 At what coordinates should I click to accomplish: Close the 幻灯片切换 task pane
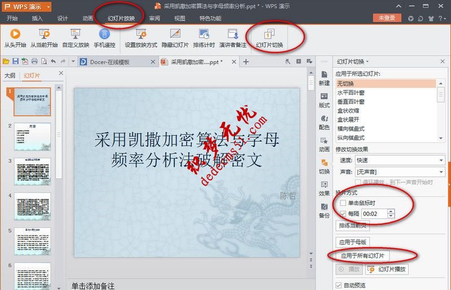pyautogui.click(x=443, y=61)
